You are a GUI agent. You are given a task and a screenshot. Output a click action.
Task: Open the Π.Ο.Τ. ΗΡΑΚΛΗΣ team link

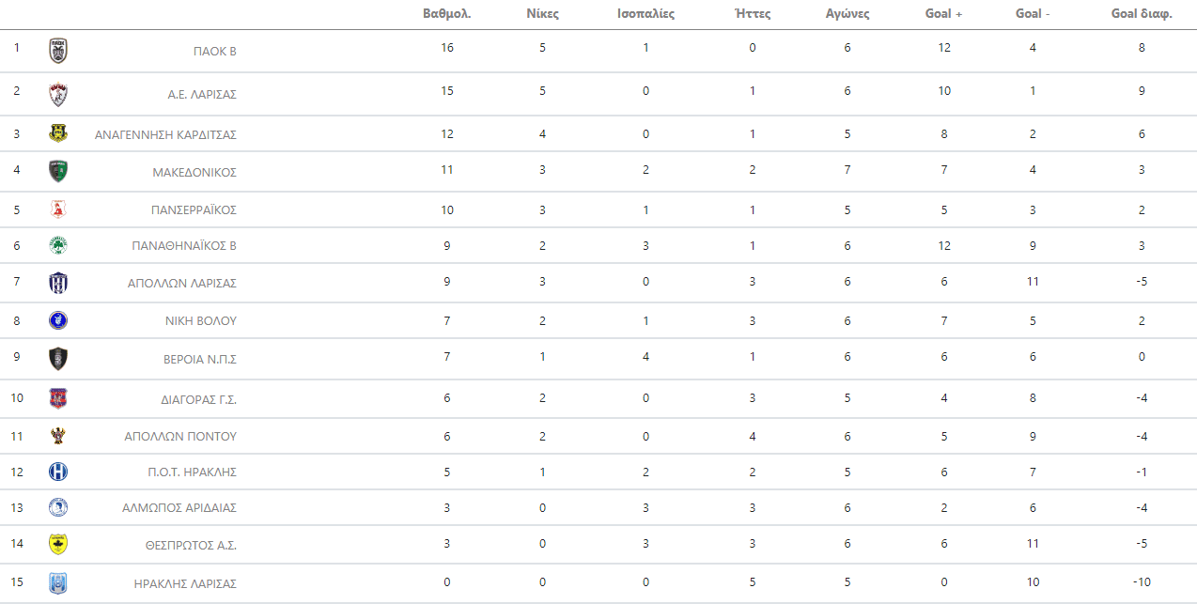191,472
